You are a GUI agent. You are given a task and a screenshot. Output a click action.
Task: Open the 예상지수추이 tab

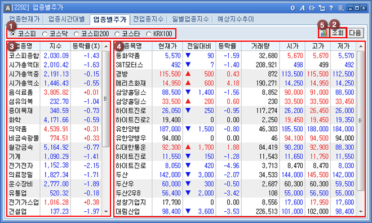click(236, 19)
